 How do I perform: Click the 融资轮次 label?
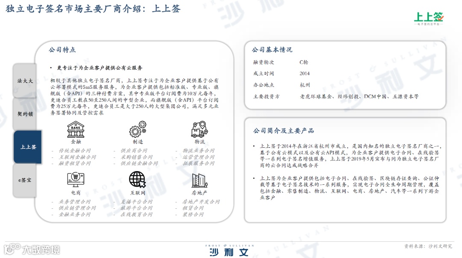(264, 62)
